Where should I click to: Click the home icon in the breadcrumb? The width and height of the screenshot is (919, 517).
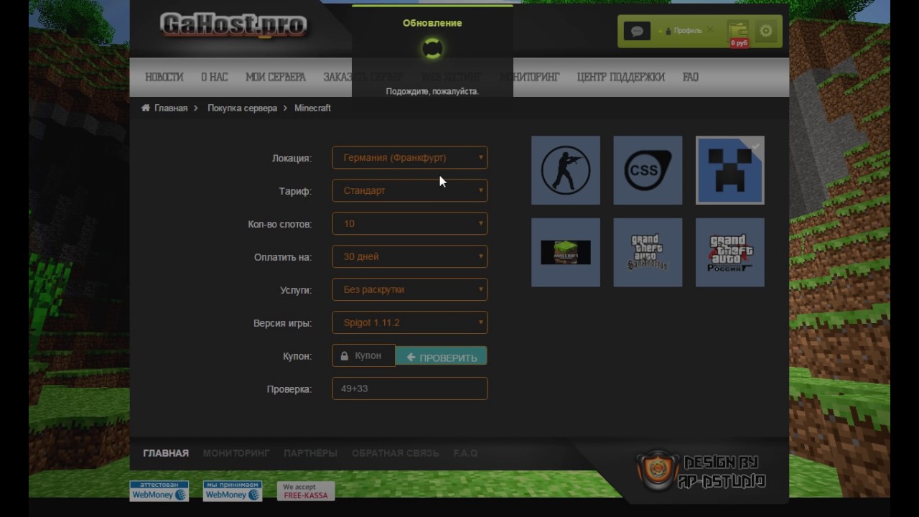(146, 108)
